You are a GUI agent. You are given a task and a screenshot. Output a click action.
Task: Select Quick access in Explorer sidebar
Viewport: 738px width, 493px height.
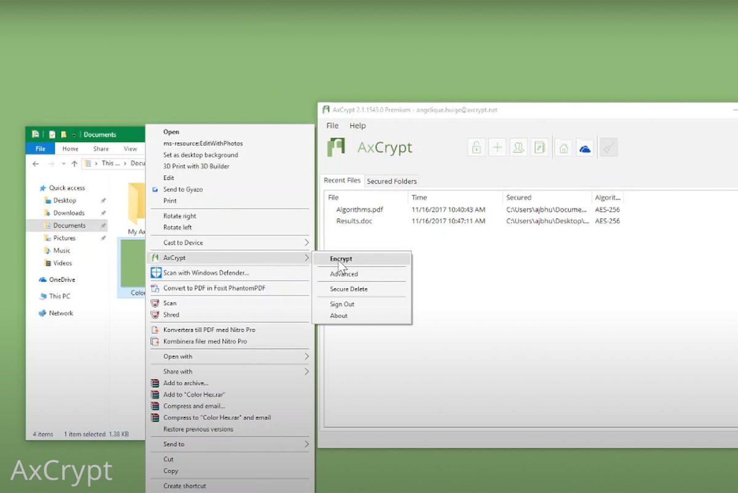pyautogui.click(x=67, y=188)
